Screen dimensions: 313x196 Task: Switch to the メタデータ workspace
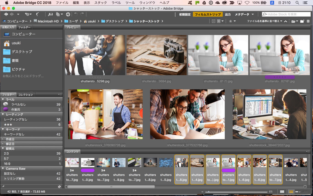point(242,14)
